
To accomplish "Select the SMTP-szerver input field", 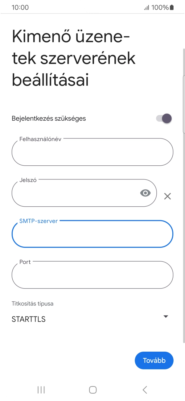I will tap(92, 234).
